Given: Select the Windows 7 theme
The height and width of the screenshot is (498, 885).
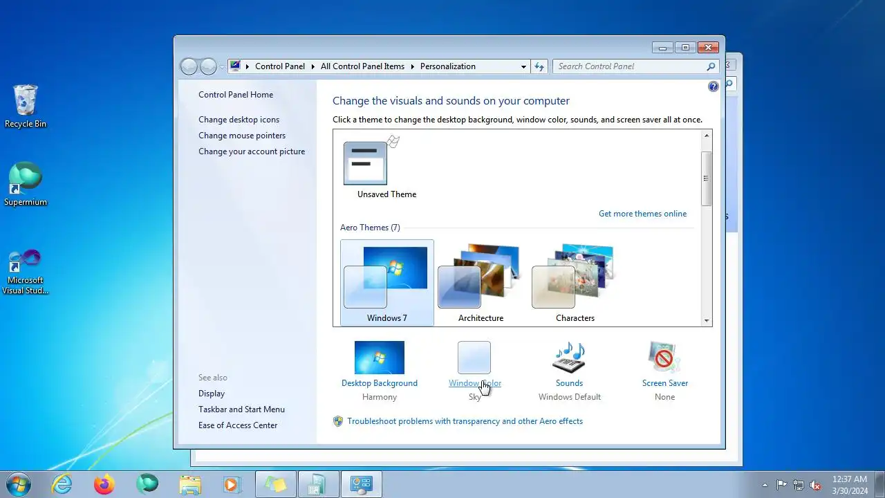Looking at the screenshot, I should click(x=387, y=283).
